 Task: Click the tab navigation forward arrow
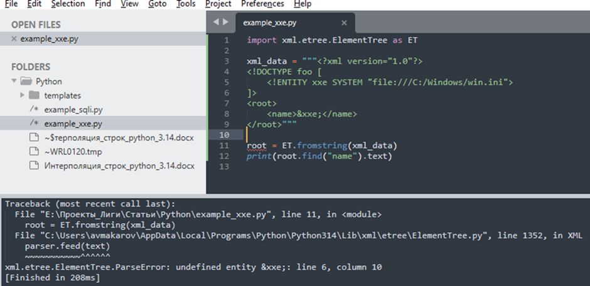coord(226,22)
